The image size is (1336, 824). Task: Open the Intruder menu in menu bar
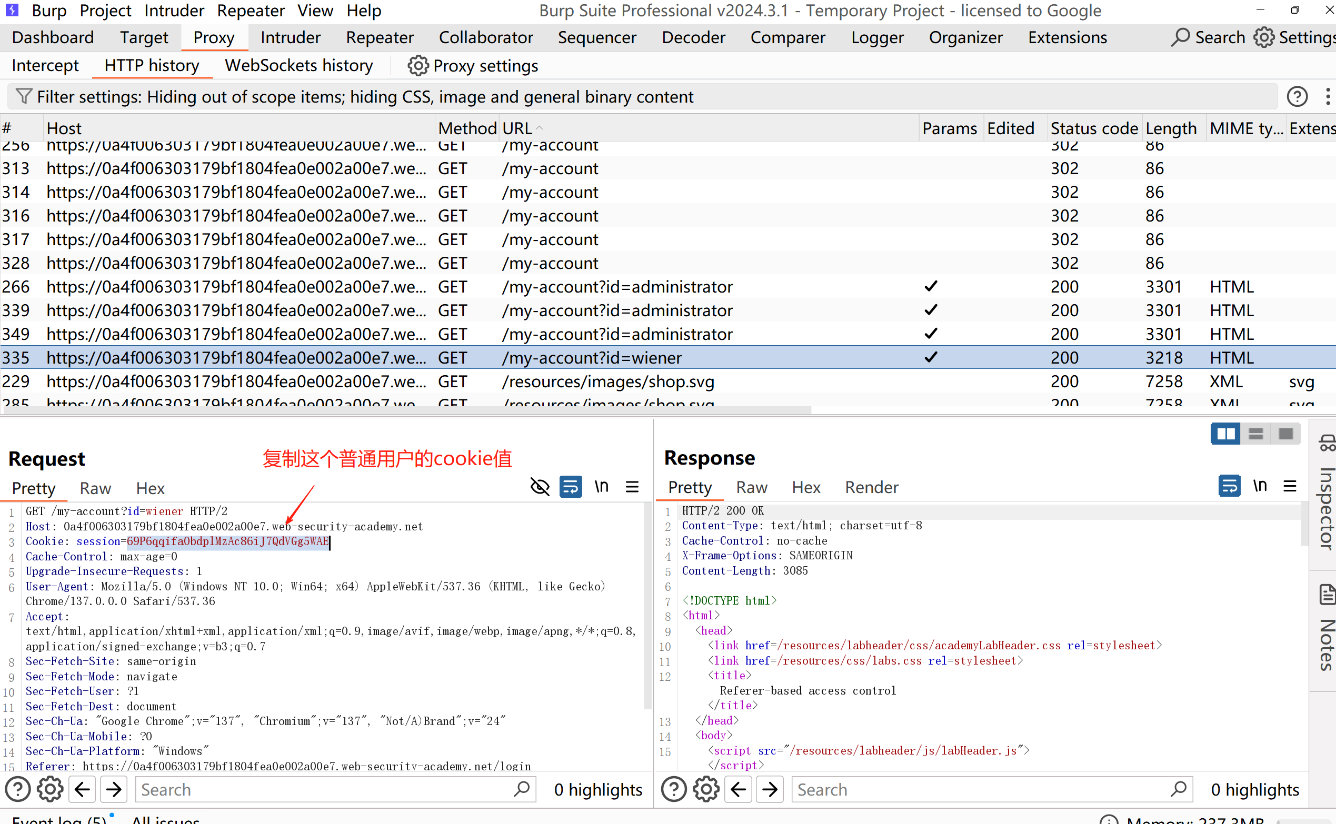174,11
